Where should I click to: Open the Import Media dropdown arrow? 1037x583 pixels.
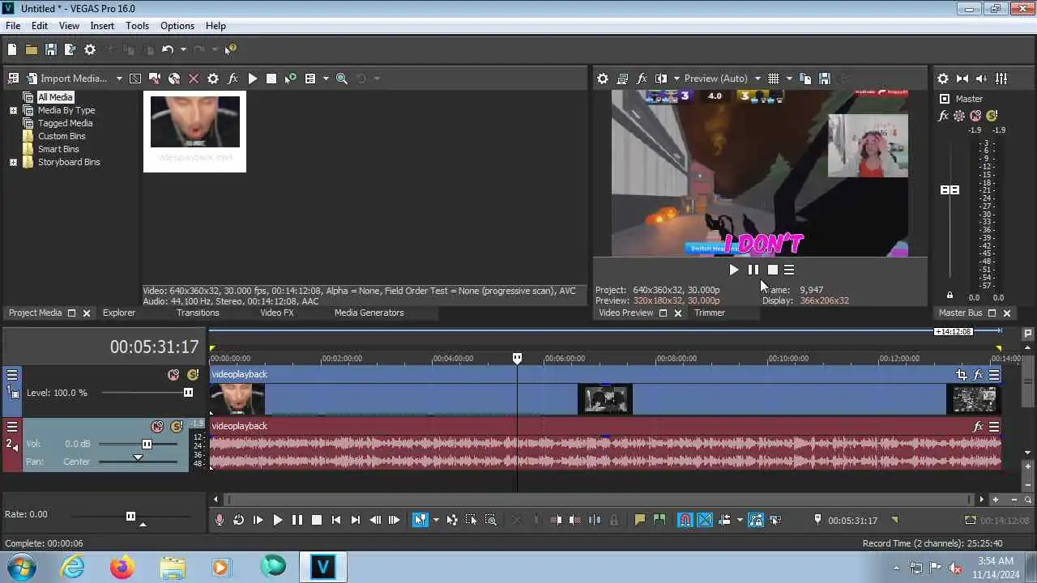[119, 79]
